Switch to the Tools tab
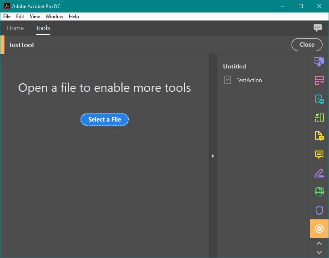This screenshot has width=329, height=258. coord(43,28)
